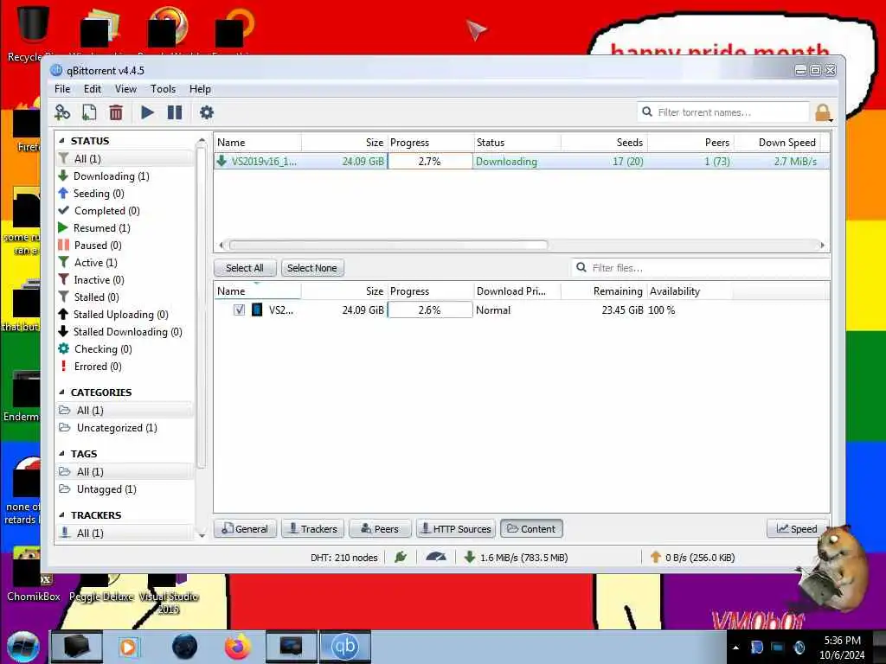Click upload speed indicator in status bar

tap(693, 558)
